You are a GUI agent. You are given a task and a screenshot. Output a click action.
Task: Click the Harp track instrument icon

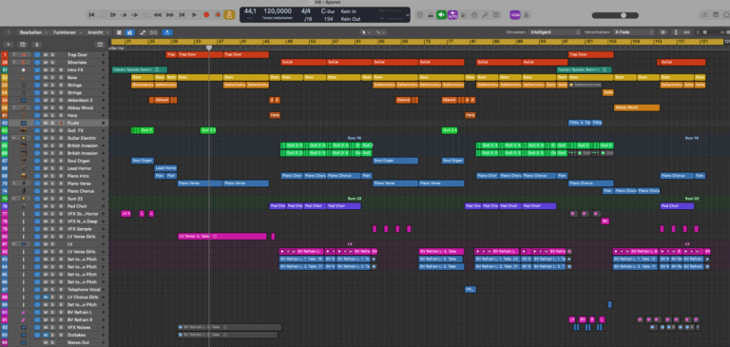23,115
